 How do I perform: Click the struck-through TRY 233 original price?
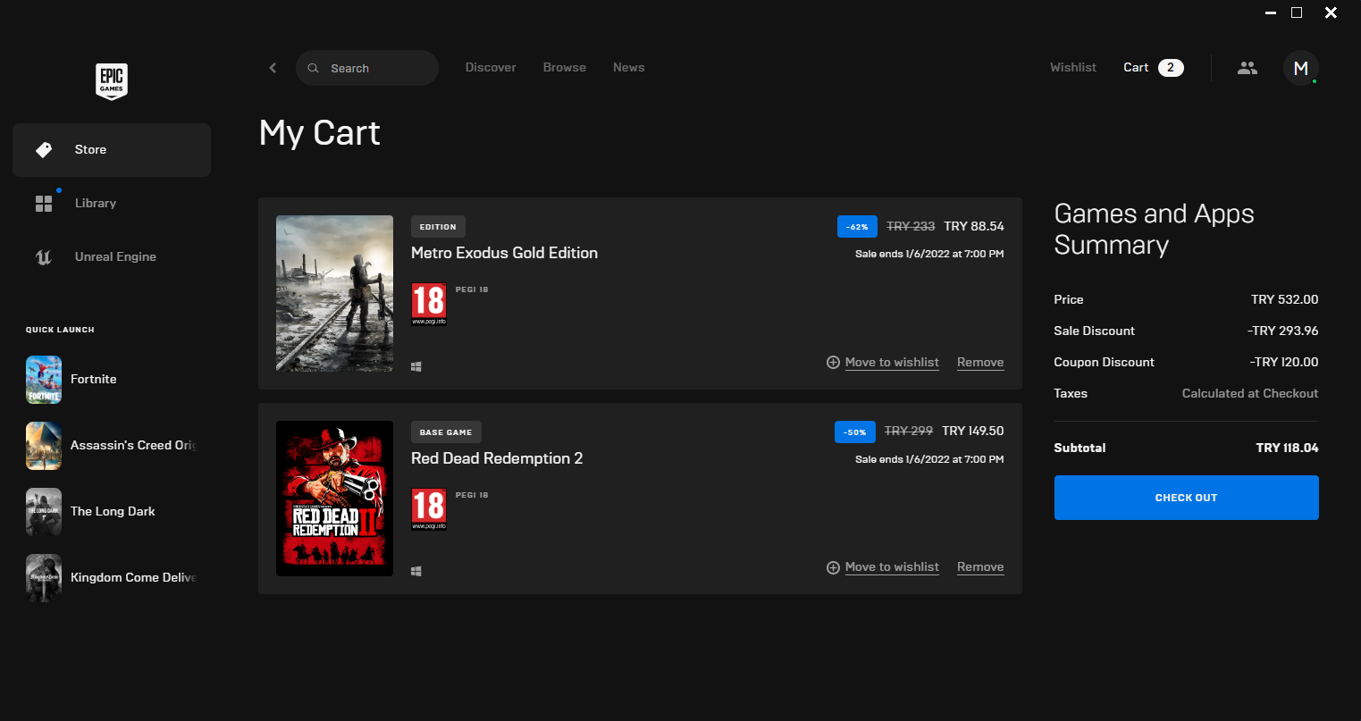[x=911, y=226]
